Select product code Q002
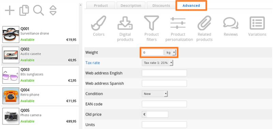Image resolution: width=273 pixels, height=129 pixels. pyautogui.click(x=25, y=49)
